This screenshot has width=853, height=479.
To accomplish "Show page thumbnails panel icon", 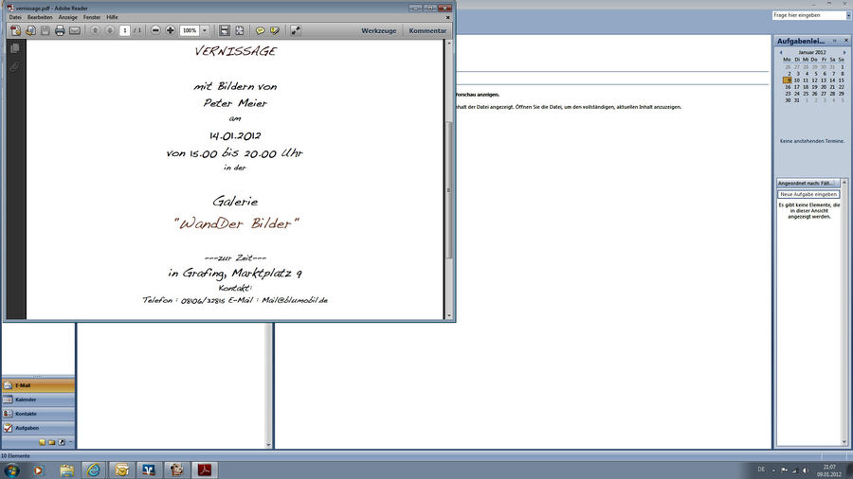I will coord(15,48).
